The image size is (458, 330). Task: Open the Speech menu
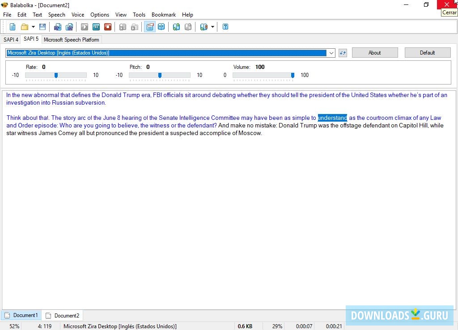click(57, 15)
